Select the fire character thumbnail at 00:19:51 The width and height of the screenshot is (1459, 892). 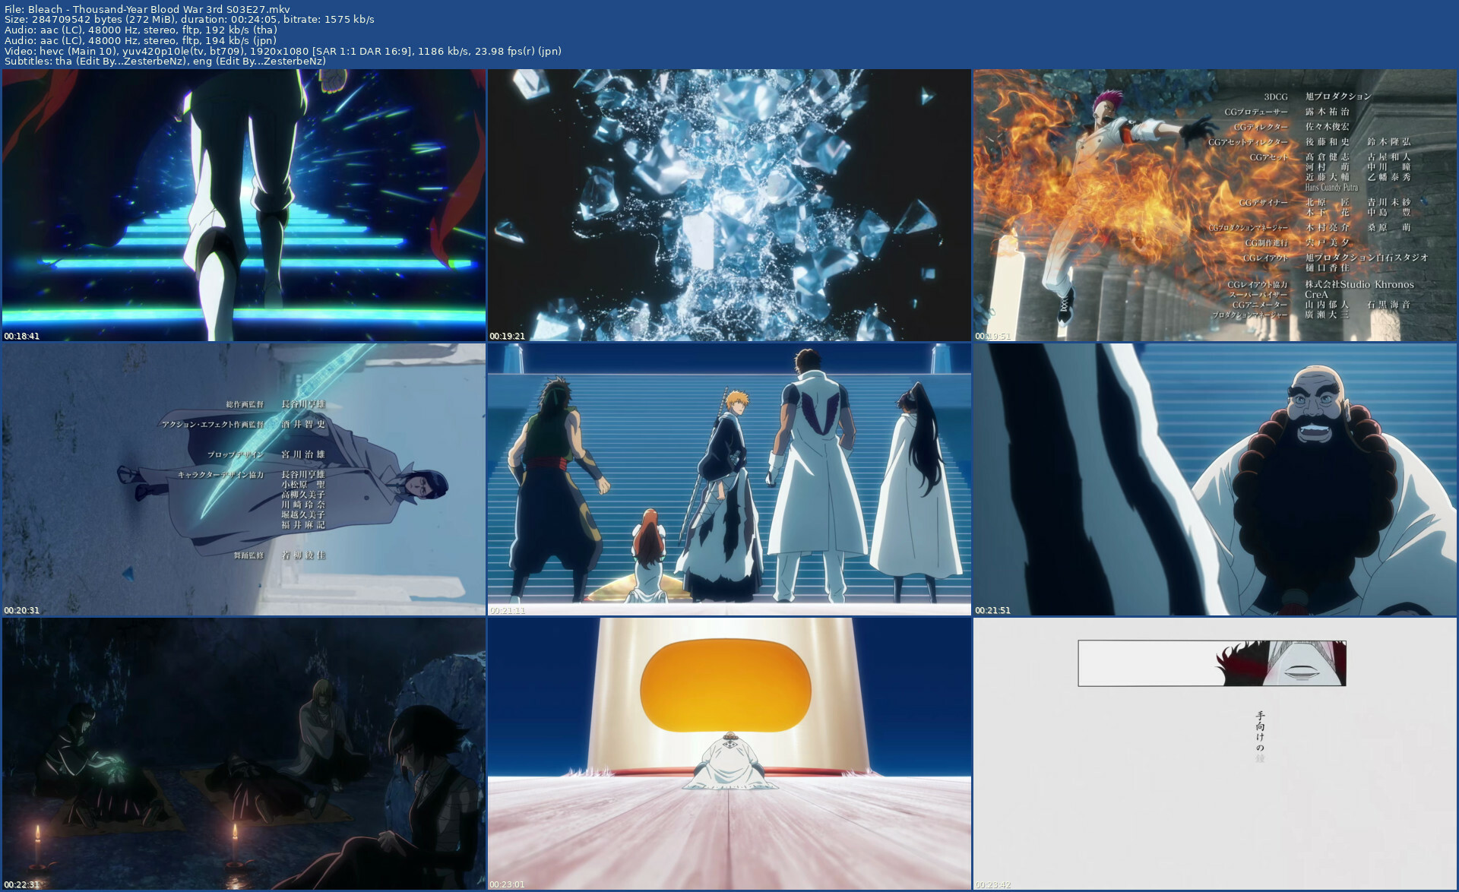coord(1215,205)
